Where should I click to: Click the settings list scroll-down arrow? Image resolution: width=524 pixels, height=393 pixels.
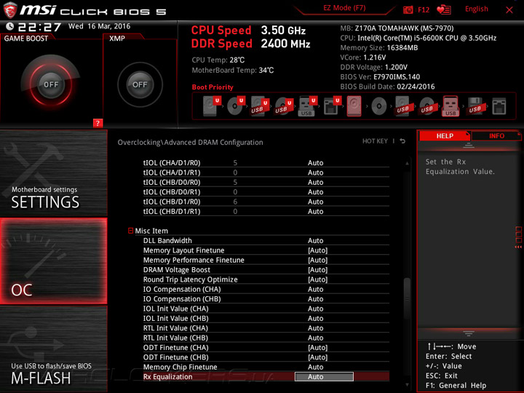coord(407,385)
